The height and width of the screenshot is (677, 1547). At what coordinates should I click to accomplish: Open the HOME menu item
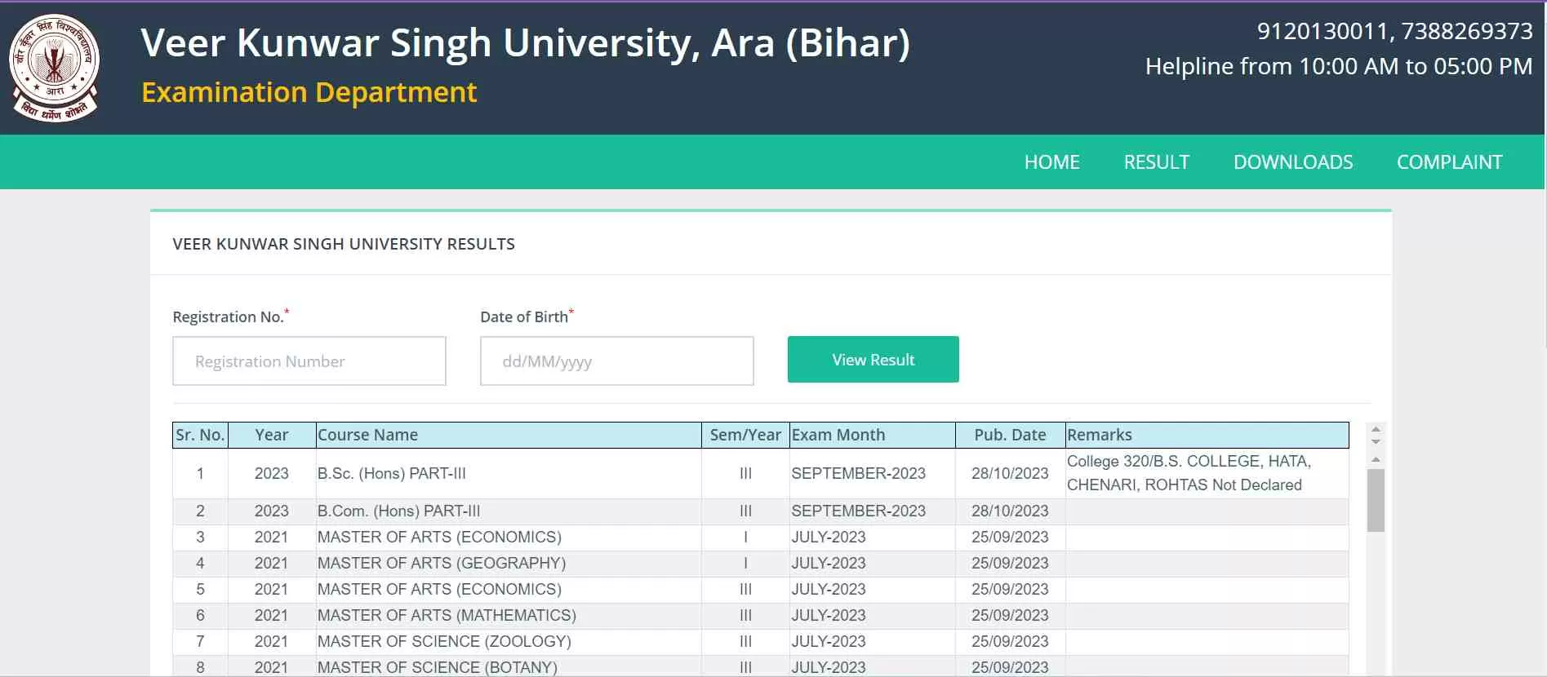(x=1051, y=162)
